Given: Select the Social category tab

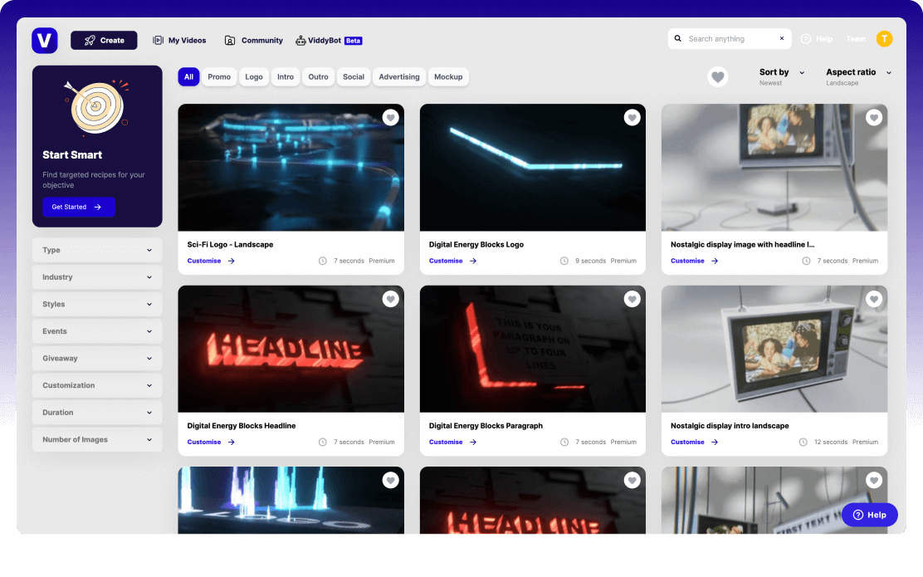Looking at the screenshot, I should pyautogui.click(x=354, y=76).
